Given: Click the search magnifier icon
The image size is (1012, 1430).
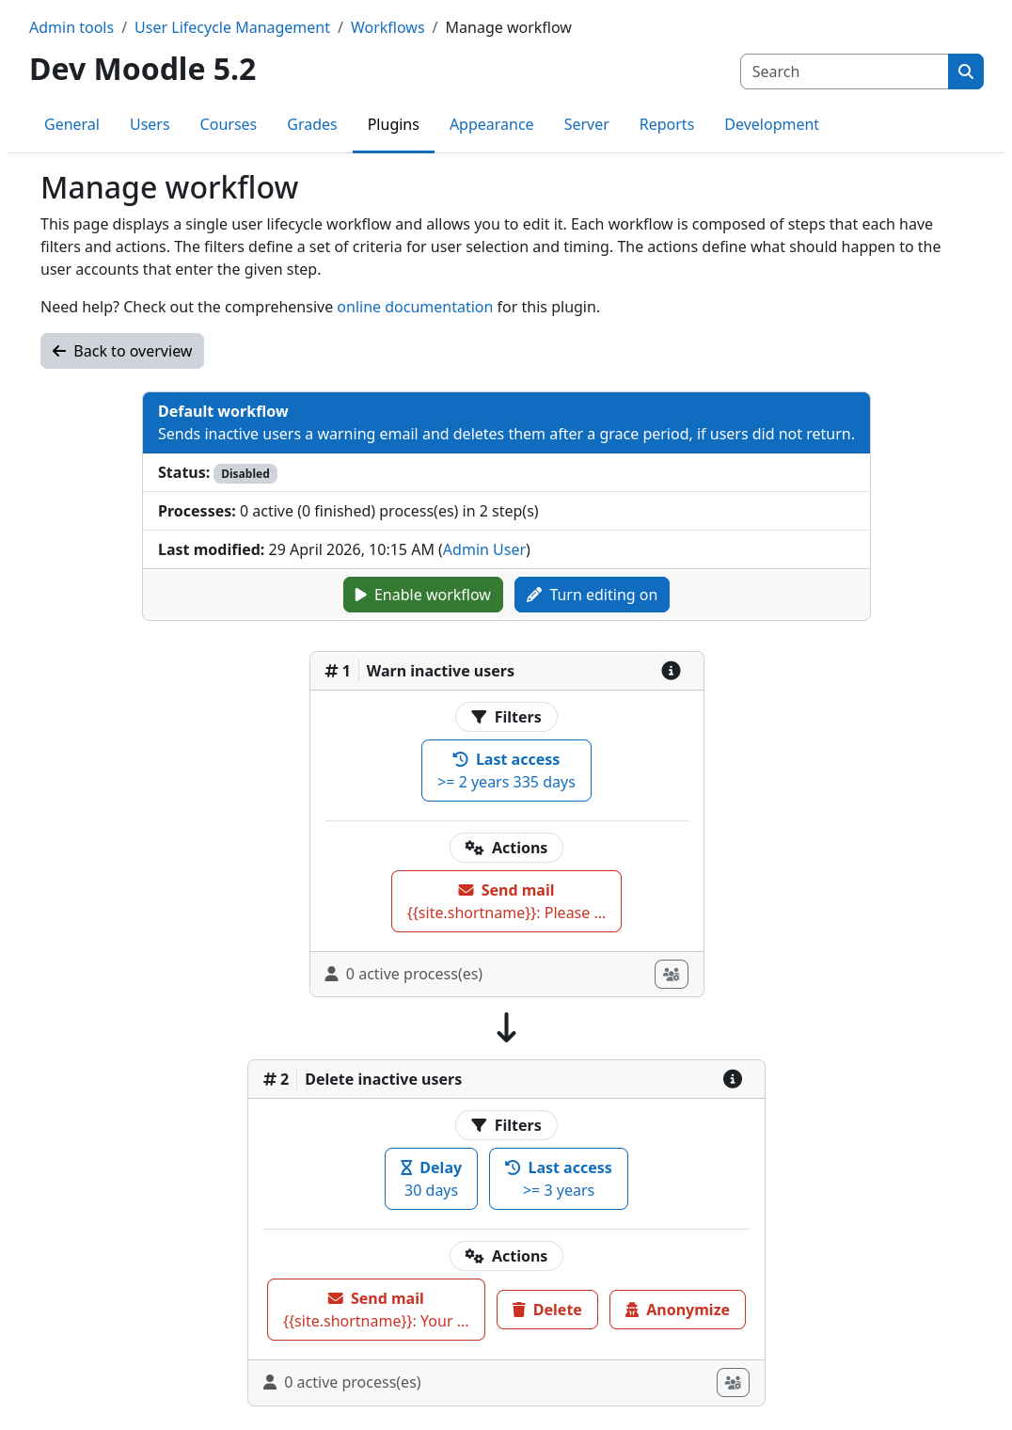Looking at the screenshot, I should click(x=965, y=71).
